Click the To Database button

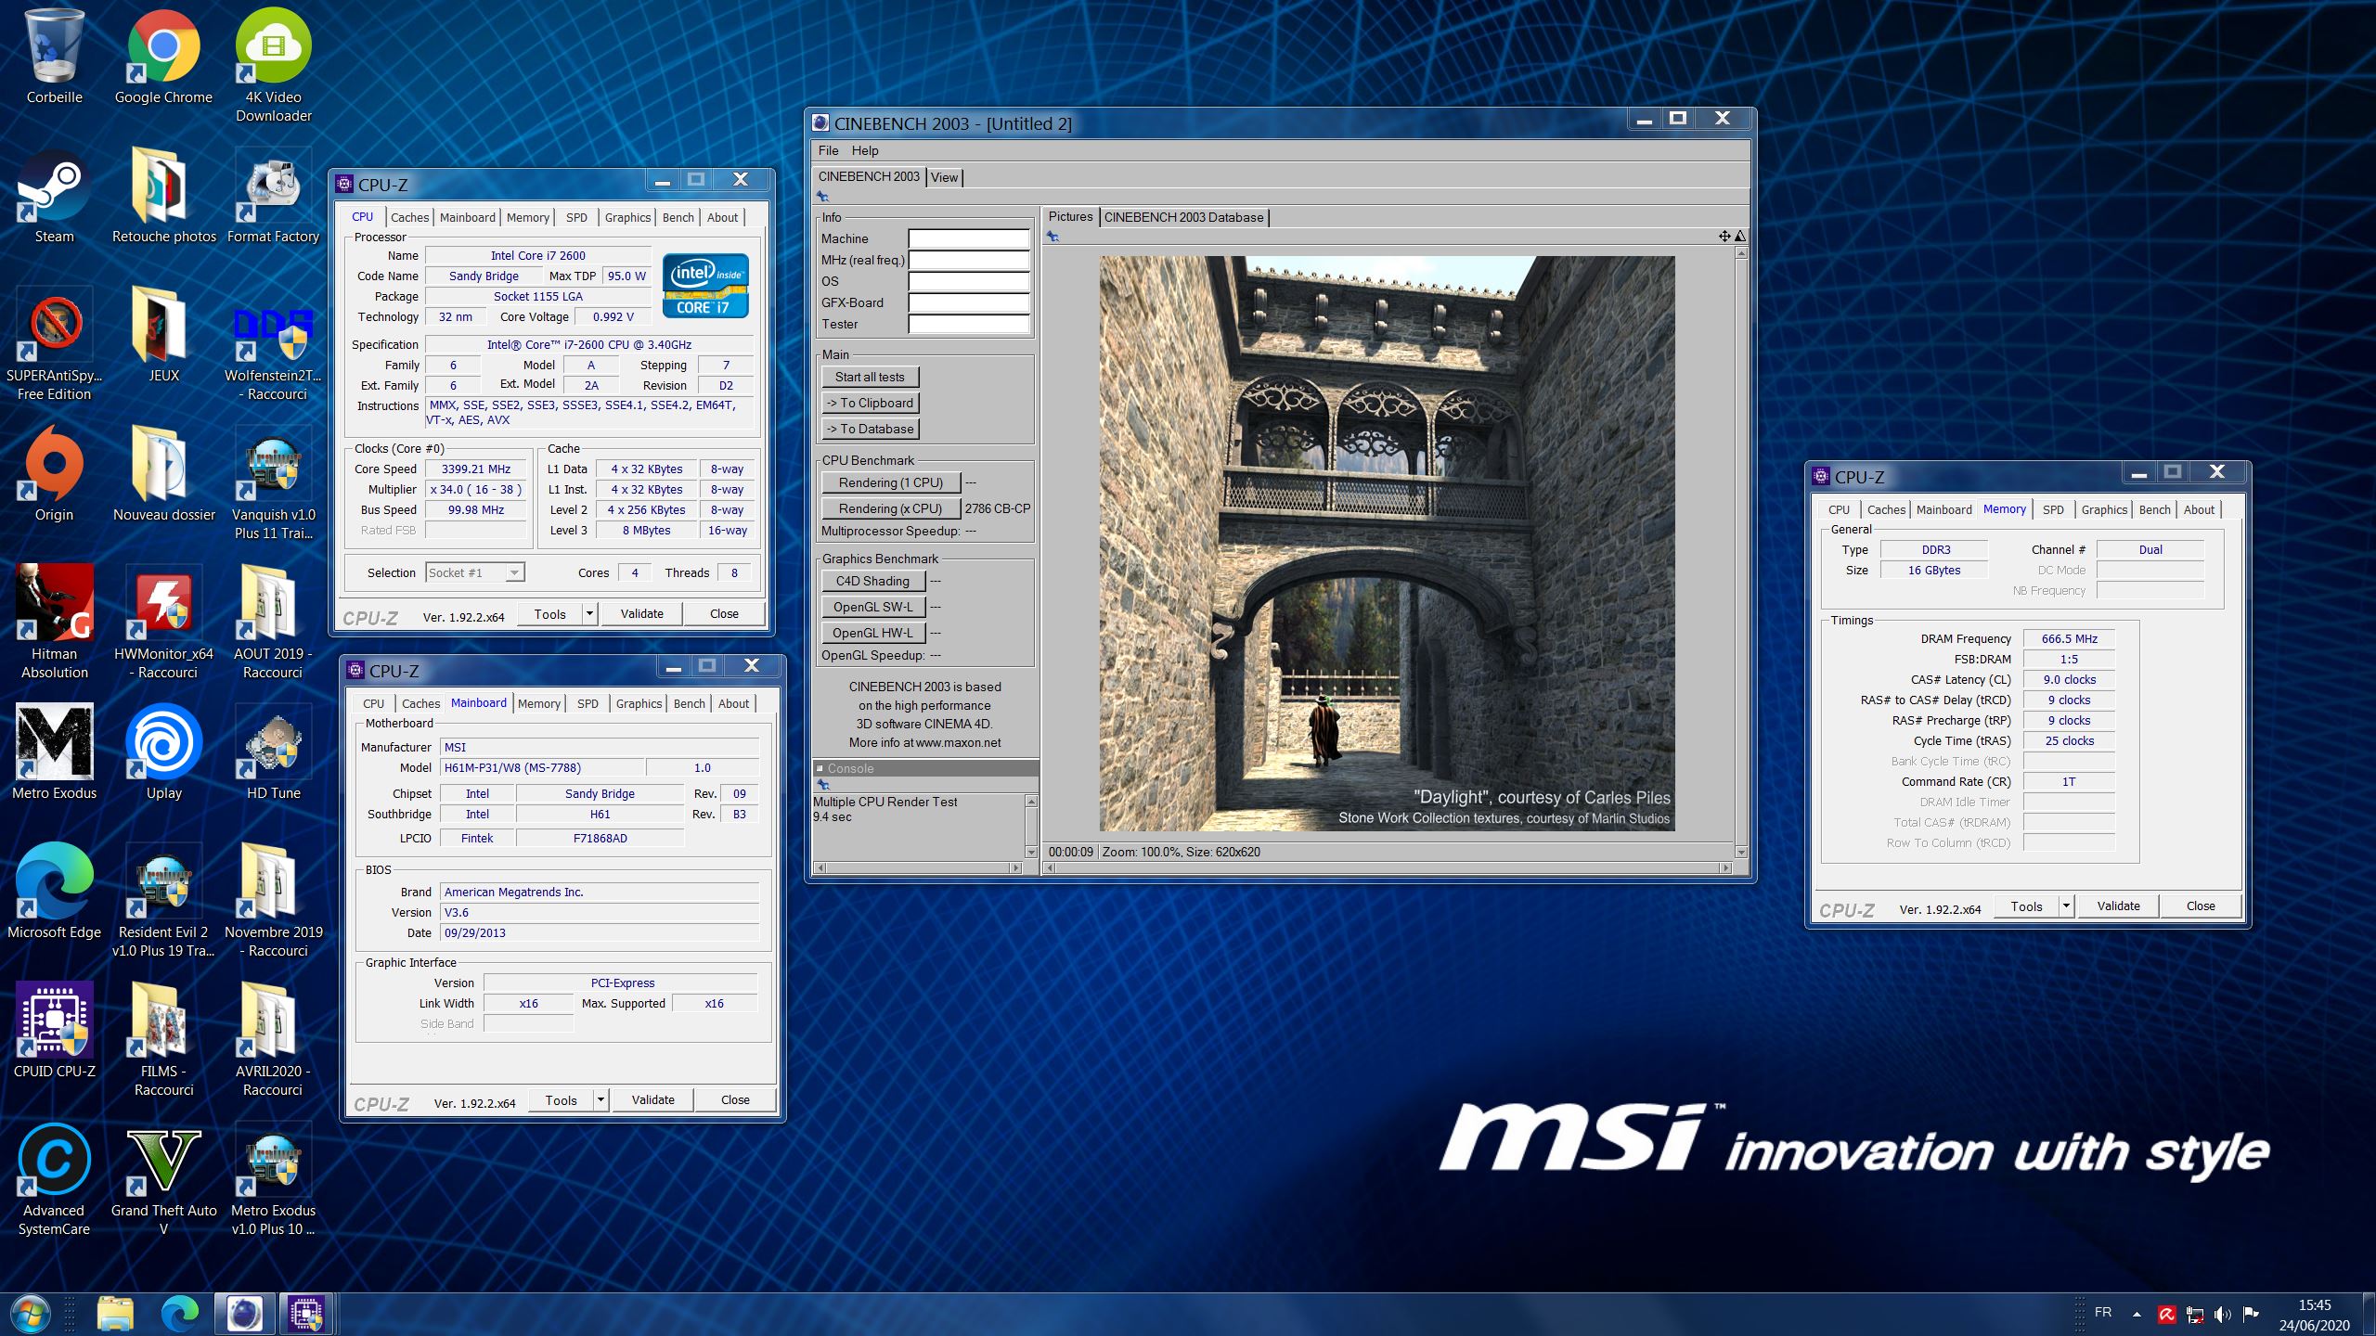[870, 429]
